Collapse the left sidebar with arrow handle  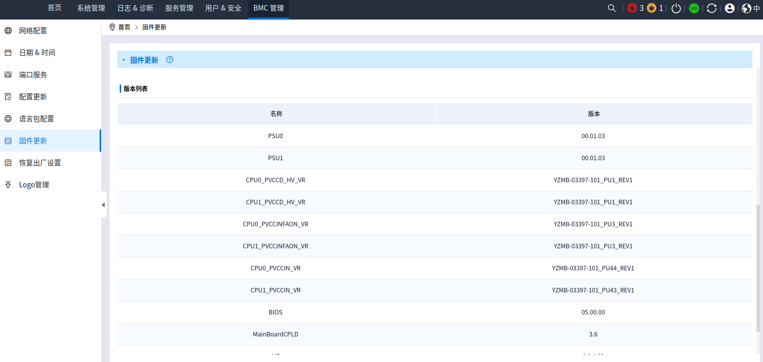[x=103, y=204]
